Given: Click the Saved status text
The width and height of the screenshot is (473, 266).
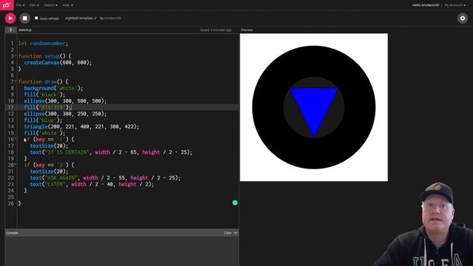Looking at the screenshot, I should (x=216, y=30).
